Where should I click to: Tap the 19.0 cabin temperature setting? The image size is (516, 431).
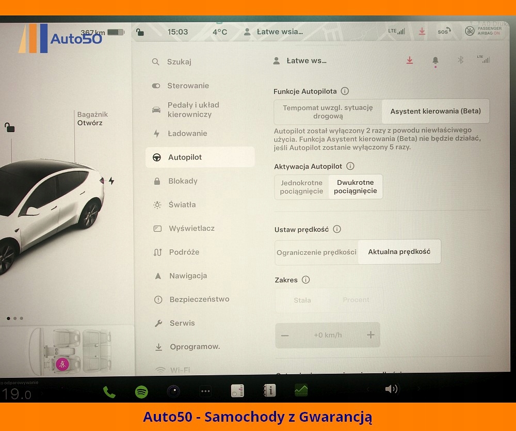(16, 394)
